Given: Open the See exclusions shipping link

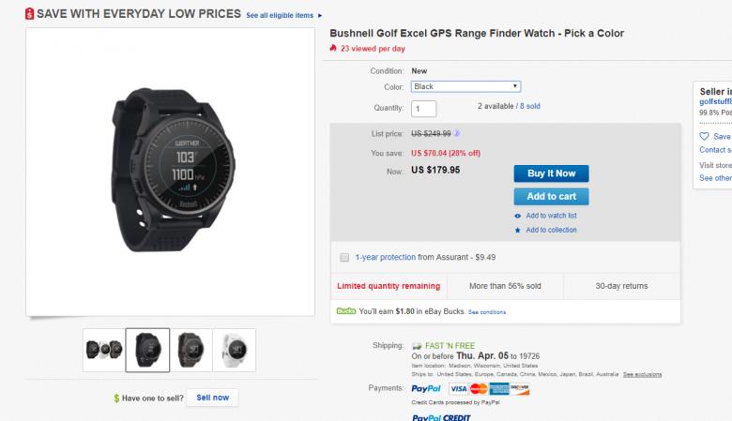Looking at the screenshot, I should point(642,375).
